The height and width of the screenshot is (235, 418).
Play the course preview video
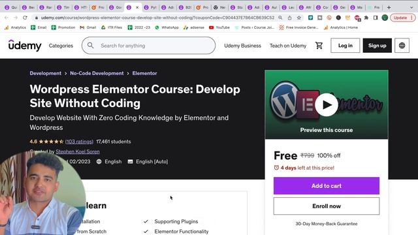[327, 104]
